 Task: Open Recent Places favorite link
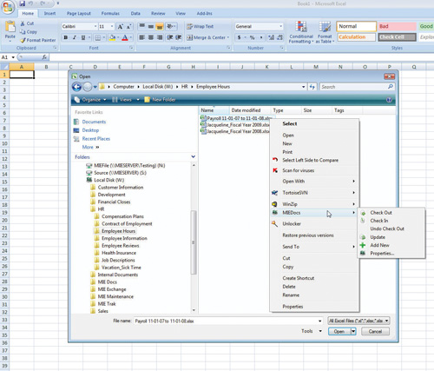click(95, 139)
